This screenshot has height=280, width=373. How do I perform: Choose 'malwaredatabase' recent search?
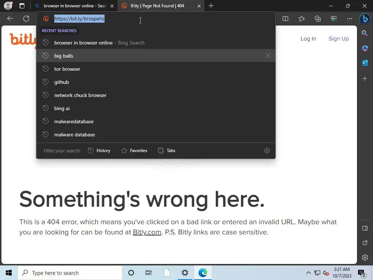click(x=156, y=121)
